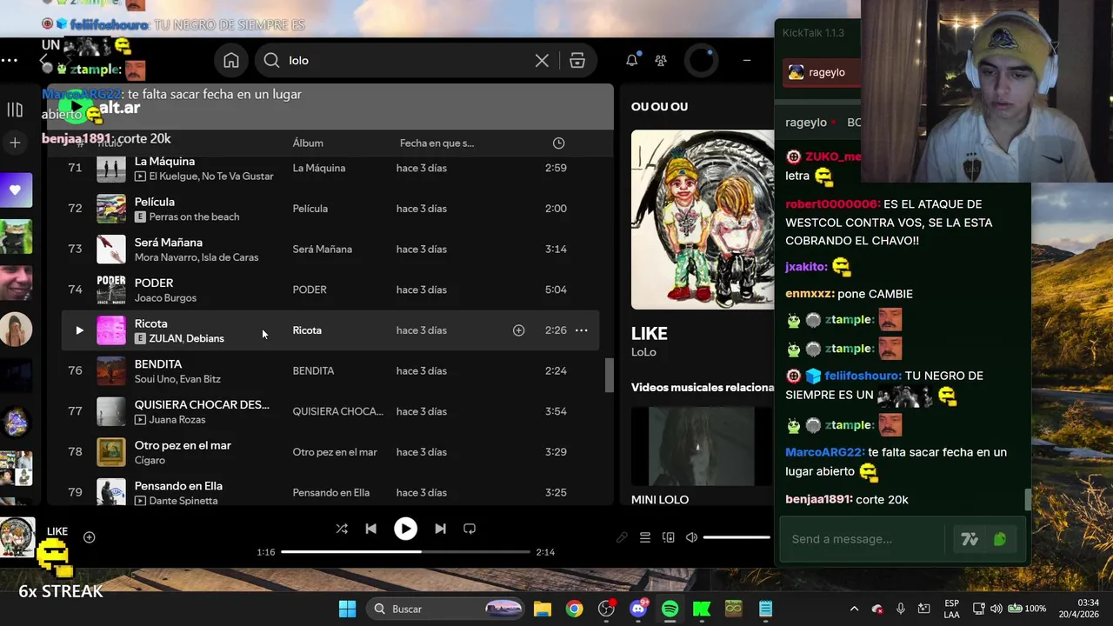This screenshot has height=626, width=1113.
Task: Show hidden system tray icons
Action: (x=854, y=609)
